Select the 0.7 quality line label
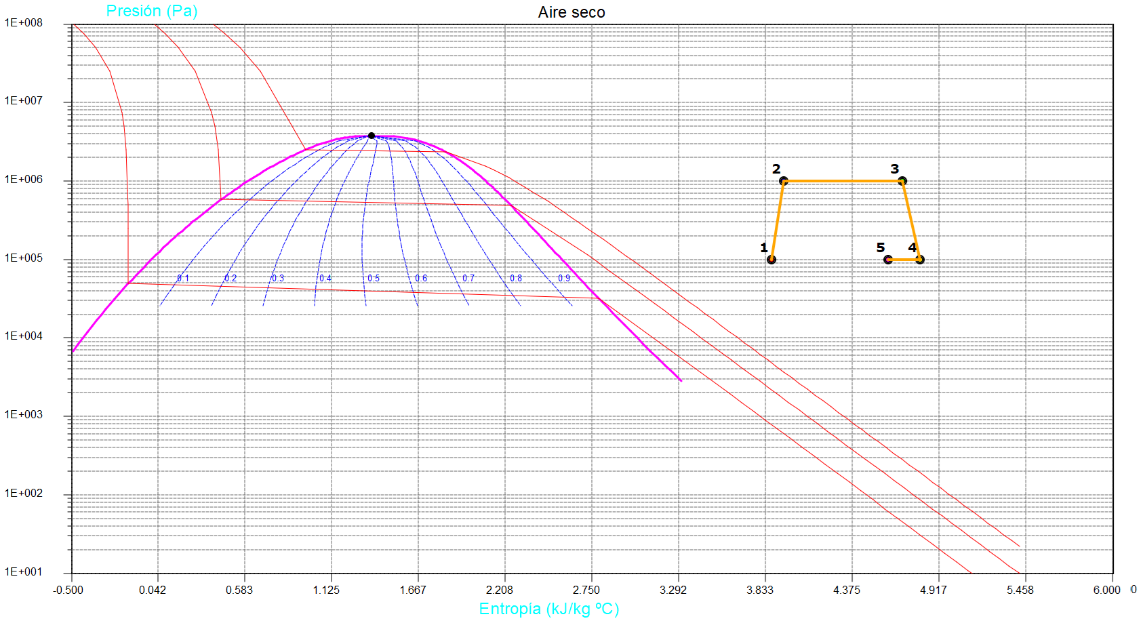 pyautogui.click(x=468, y=279)
